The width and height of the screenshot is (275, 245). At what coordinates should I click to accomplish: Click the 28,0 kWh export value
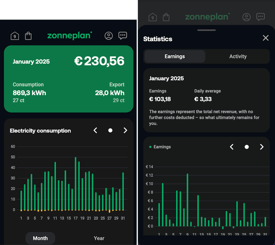(x=110, y=93)
